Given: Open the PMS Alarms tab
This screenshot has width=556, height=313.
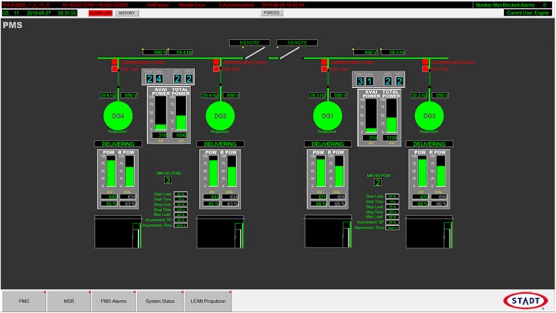Looking at the screenshot, I should click(x=115, y=300).
